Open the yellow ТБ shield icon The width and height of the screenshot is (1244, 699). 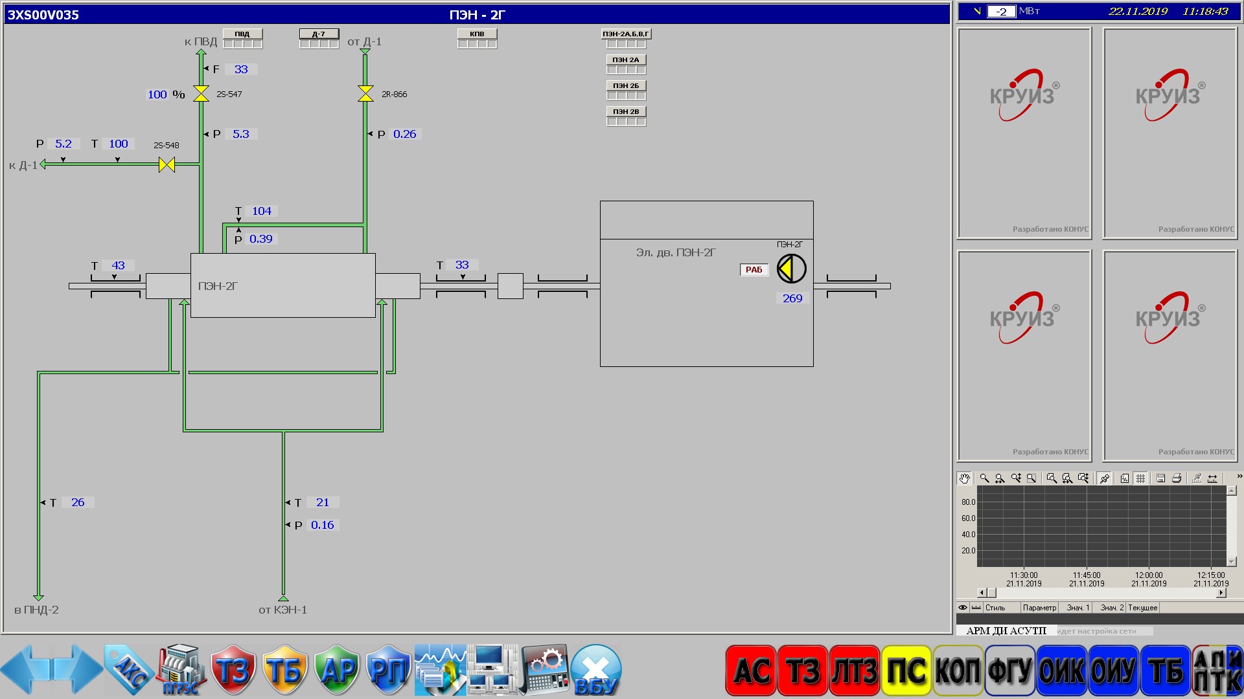(x=285, y=670)
